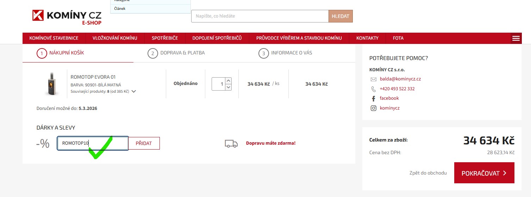Image resolution: width=531 pixels, height=197 pixels.
Task: Open the Romotop Evora 01 product thumbnail
Action: point(52,84)
